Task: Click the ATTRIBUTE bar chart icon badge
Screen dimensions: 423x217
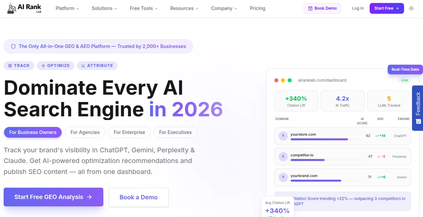Action: [97, 66]
